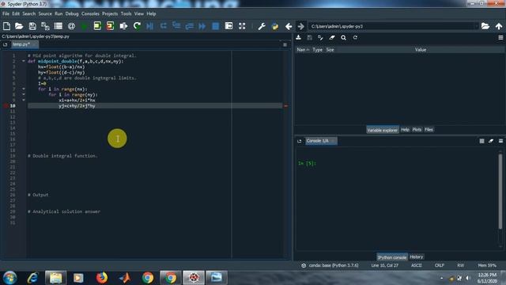This screenshot has width=506, height=285.
Task: Search variable names with the magnifier
Action: point(343,37)
